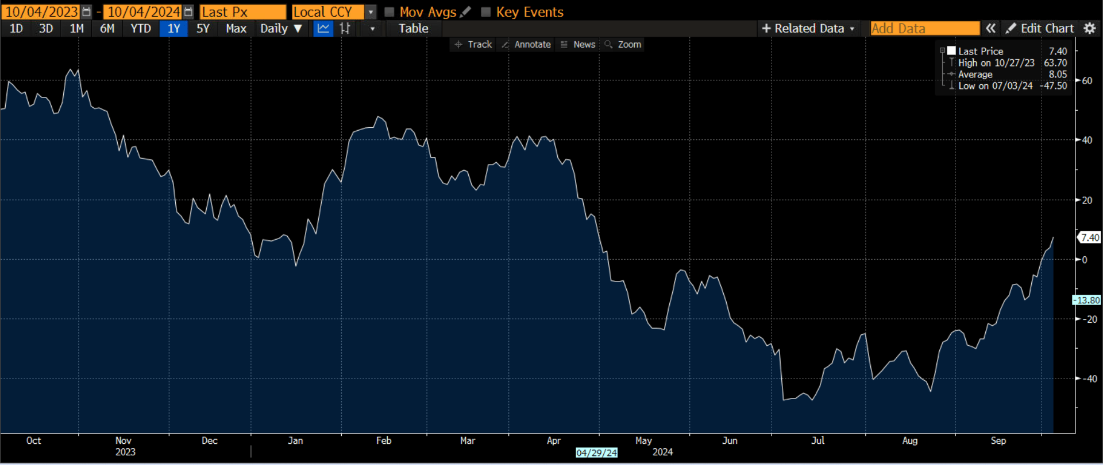Click the Edit Chart button

tap(1040, 29)
